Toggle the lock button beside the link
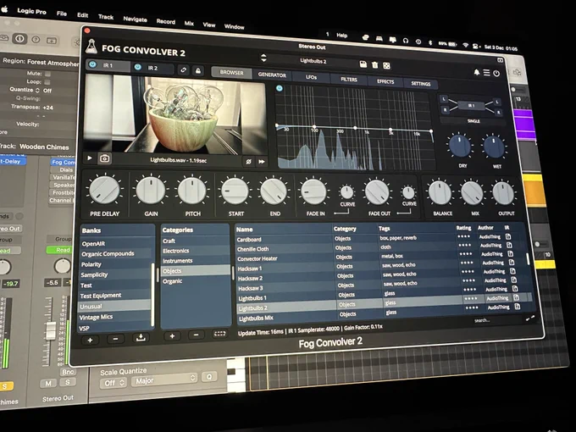The height and width of the screenshot is (432, 576). click(x=198, y=70)
